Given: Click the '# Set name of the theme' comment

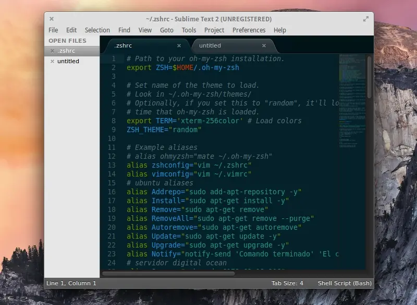Looking at the screenshot, I should coord(193,85).
